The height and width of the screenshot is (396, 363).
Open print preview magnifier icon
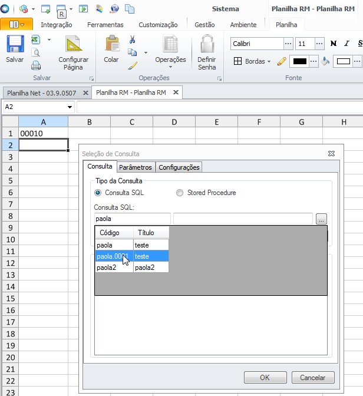36,52
